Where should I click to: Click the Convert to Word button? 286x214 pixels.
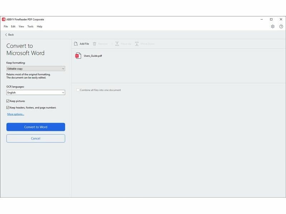[x=36, y=127]
